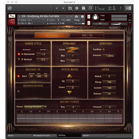Screen dimensions: 139x139
Task: Click the NI logo icon
Action: click(x=128, y=8)
